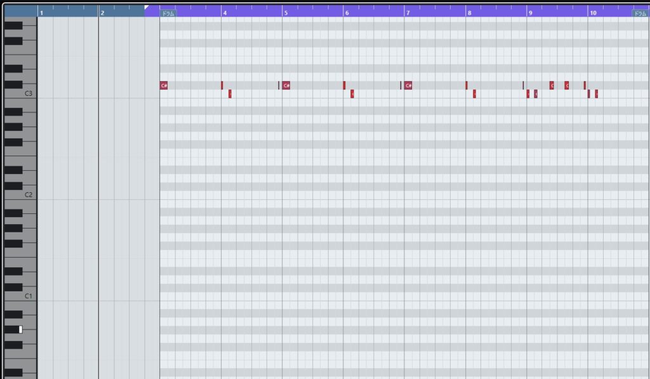Click bar 10 on the ruler

(x=593, y=12)
